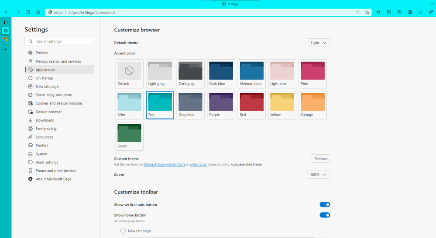
Task: Open the other stores link
Action: click(198, 164)
